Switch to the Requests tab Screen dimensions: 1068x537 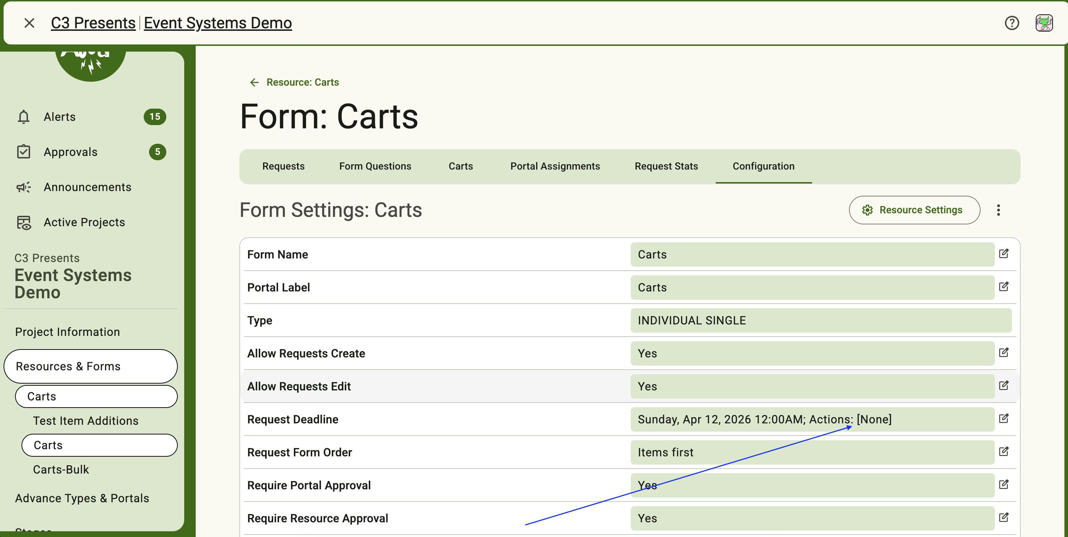point(283,166)
